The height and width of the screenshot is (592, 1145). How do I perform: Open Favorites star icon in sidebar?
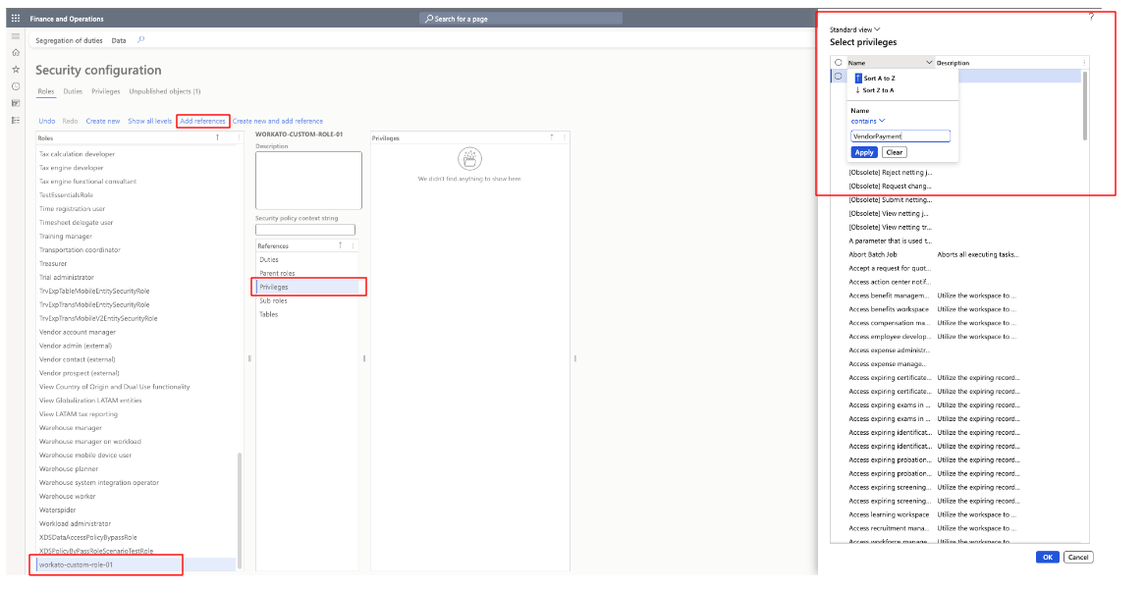click(x=15, y=70)
